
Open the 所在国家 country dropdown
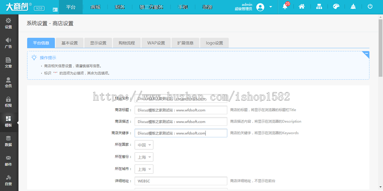[144, 145]
